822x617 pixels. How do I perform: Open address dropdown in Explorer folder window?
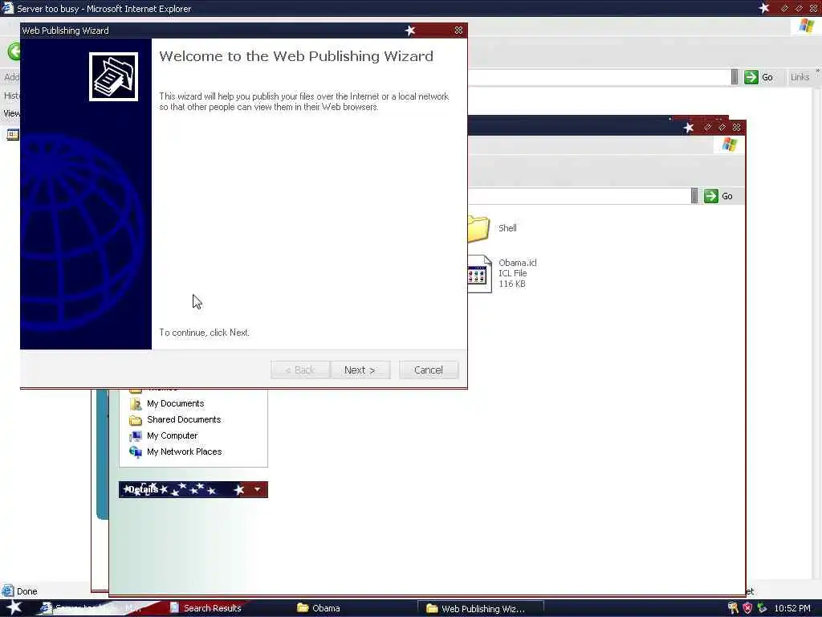click(694, 196)
